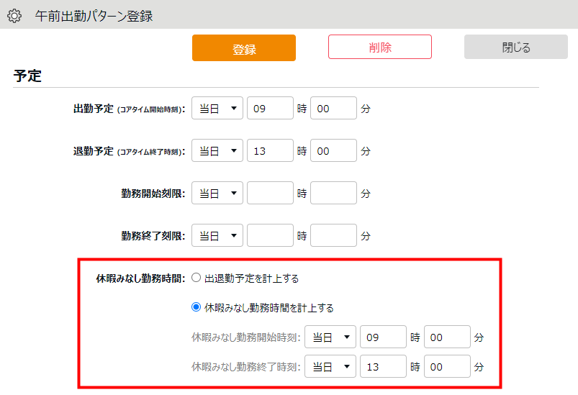This screenshot has width=578, height=395.
Task: Click the 出勤予定 hour field
Action: point(270,109)
